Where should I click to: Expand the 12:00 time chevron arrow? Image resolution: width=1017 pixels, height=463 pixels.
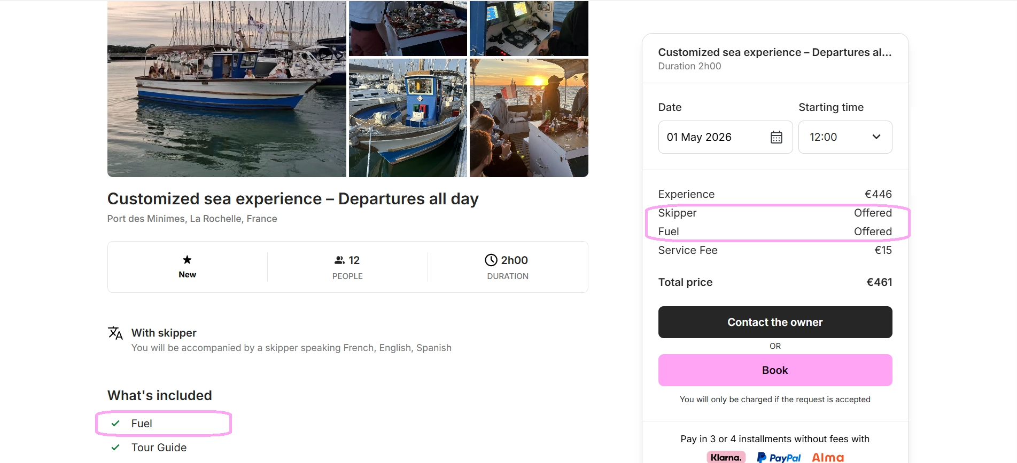click(x=876, y=137)
